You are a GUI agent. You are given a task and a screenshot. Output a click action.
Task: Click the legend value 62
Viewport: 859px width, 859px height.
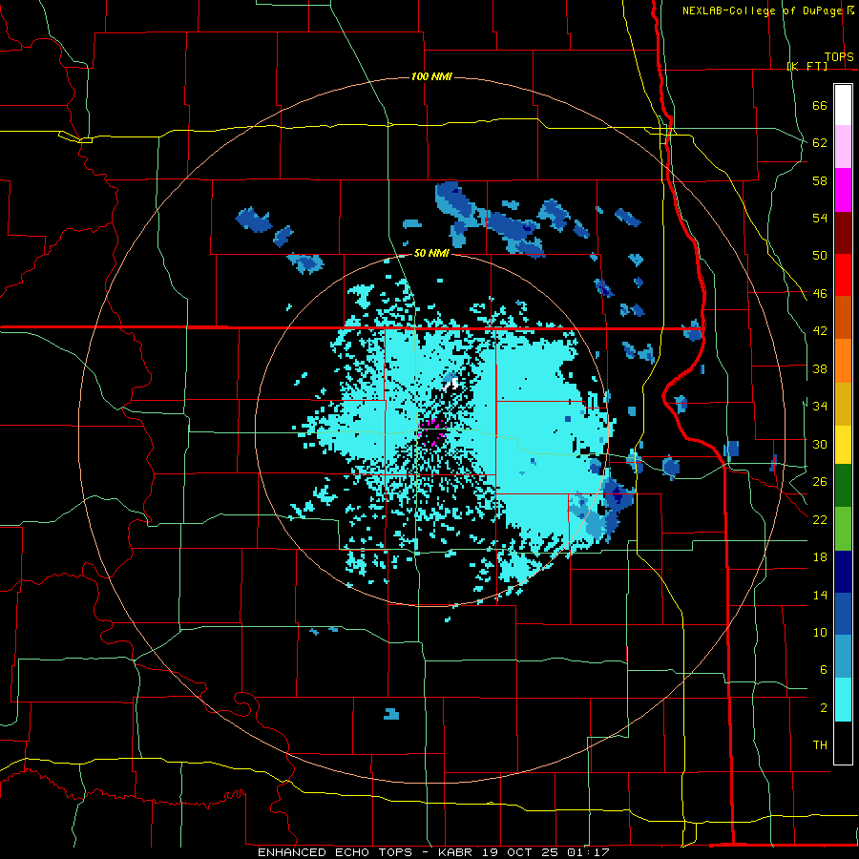point(820,143)
